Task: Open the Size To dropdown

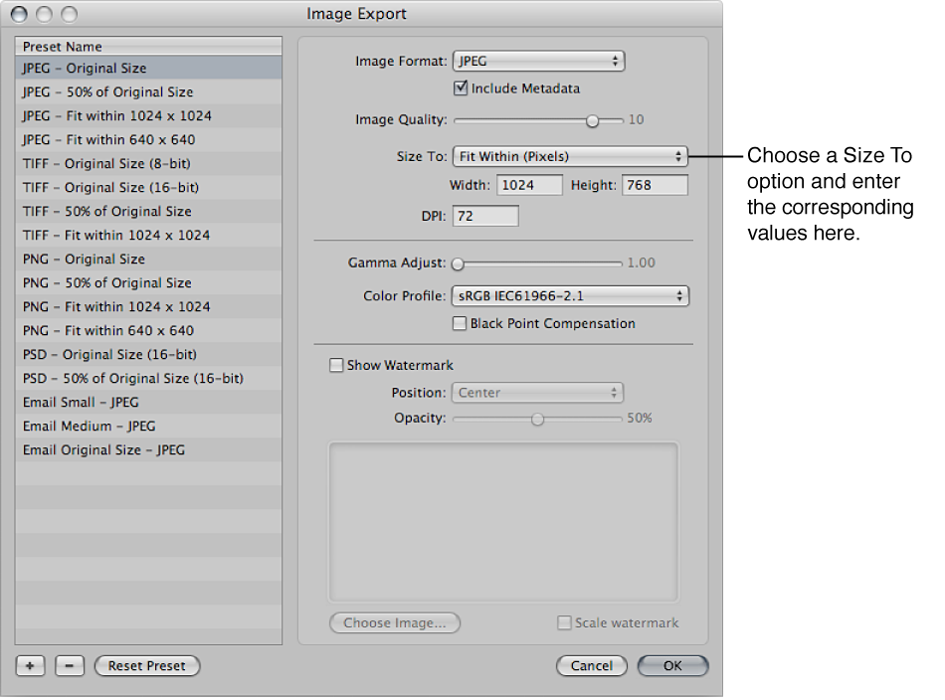Action: (x=568, y=156)
